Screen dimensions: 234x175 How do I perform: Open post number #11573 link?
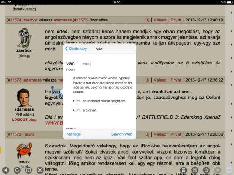(15, 80)
